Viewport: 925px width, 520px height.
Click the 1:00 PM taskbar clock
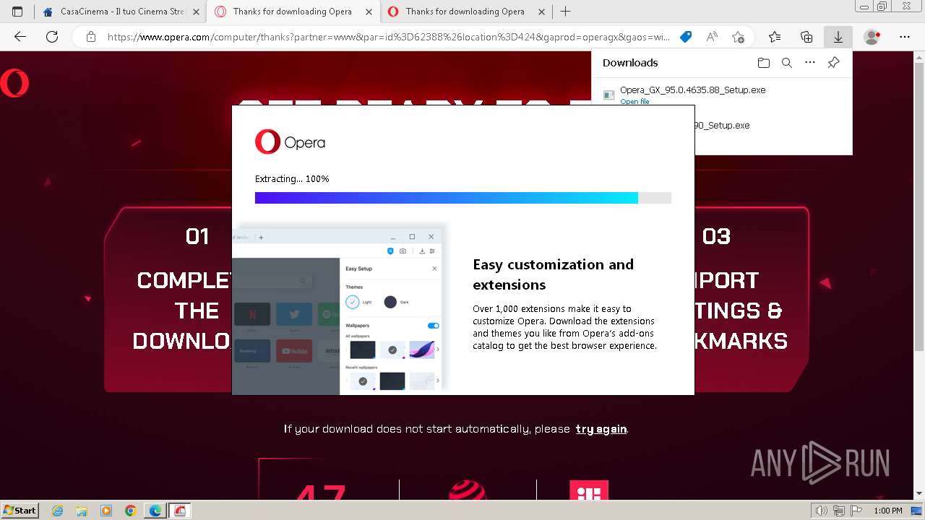pos(887,511)
